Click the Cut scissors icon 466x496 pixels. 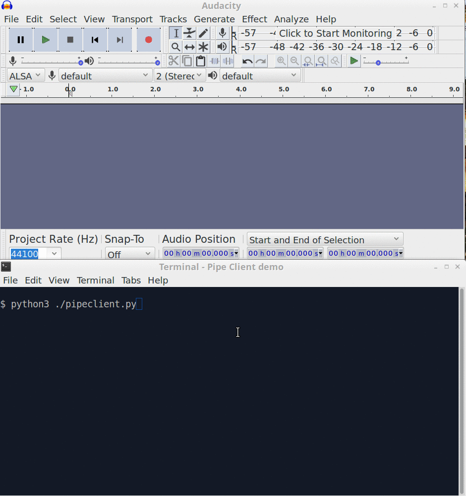174,61
